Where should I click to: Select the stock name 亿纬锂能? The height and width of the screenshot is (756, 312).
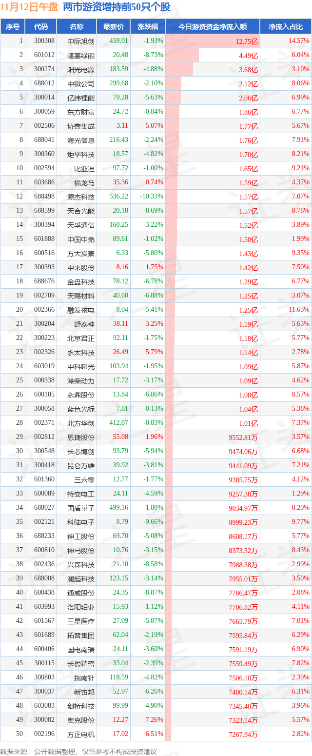(81, 98)
